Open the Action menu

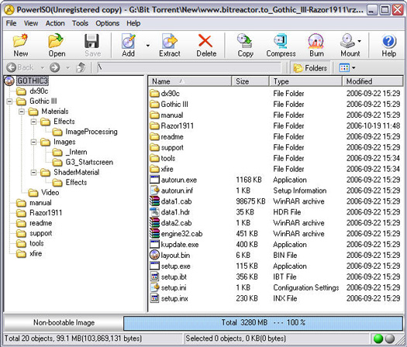click(x=55, y=23)
